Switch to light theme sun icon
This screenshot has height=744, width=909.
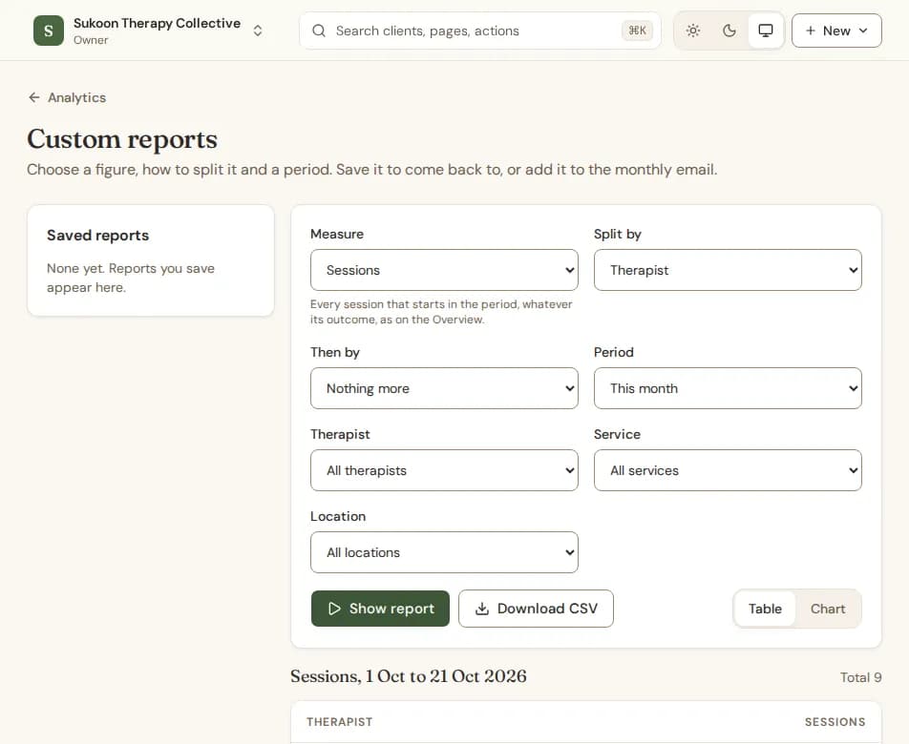pos(693,31)
